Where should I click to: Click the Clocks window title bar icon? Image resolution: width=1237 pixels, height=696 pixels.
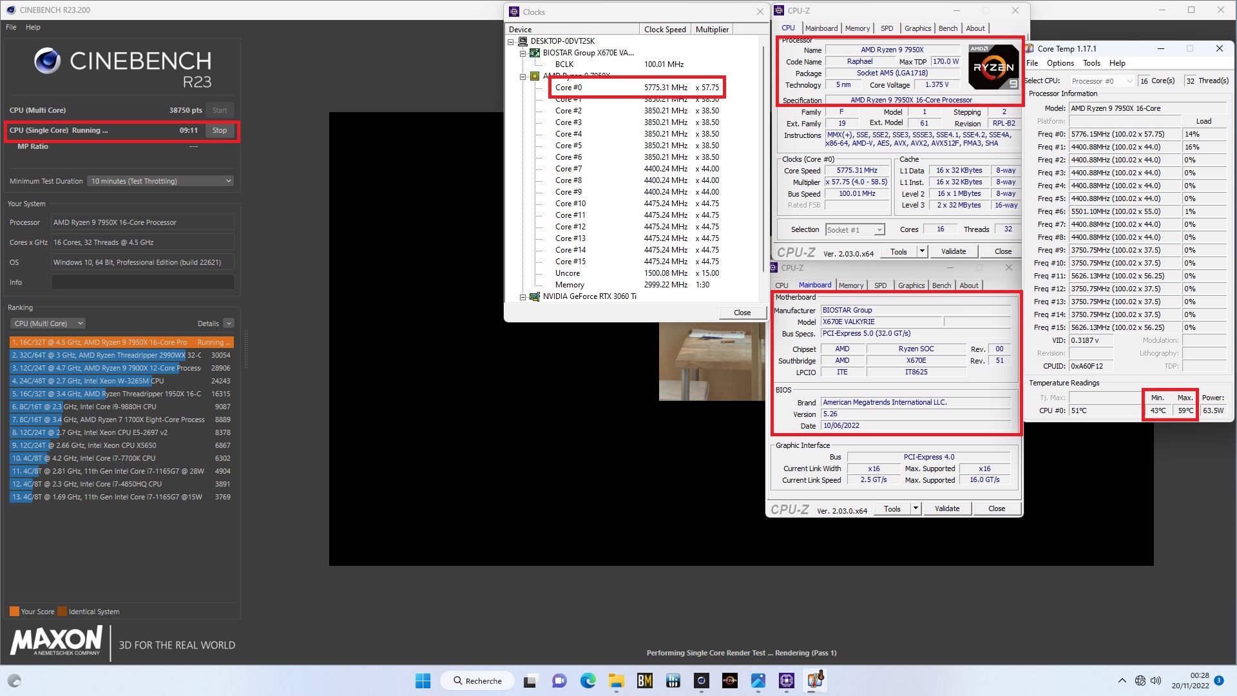pos(514,12)
